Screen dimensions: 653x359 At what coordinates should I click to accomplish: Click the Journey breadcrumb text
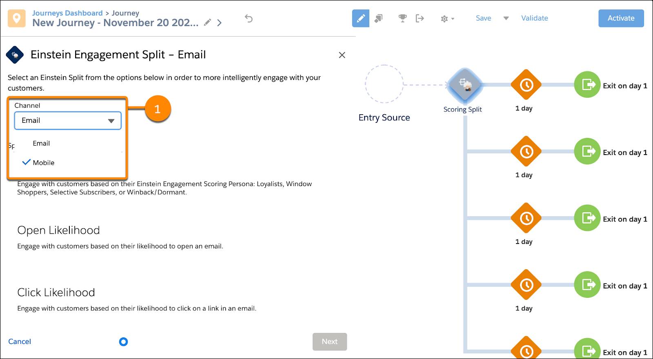(125, 13)
